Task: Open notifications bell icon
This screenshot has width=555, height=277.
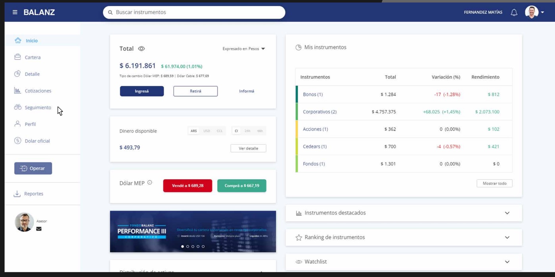Action: tap(514, 12)
